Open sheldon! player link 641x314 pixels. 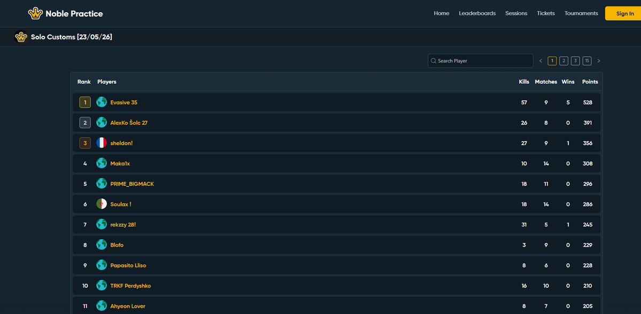coord(121,143)
